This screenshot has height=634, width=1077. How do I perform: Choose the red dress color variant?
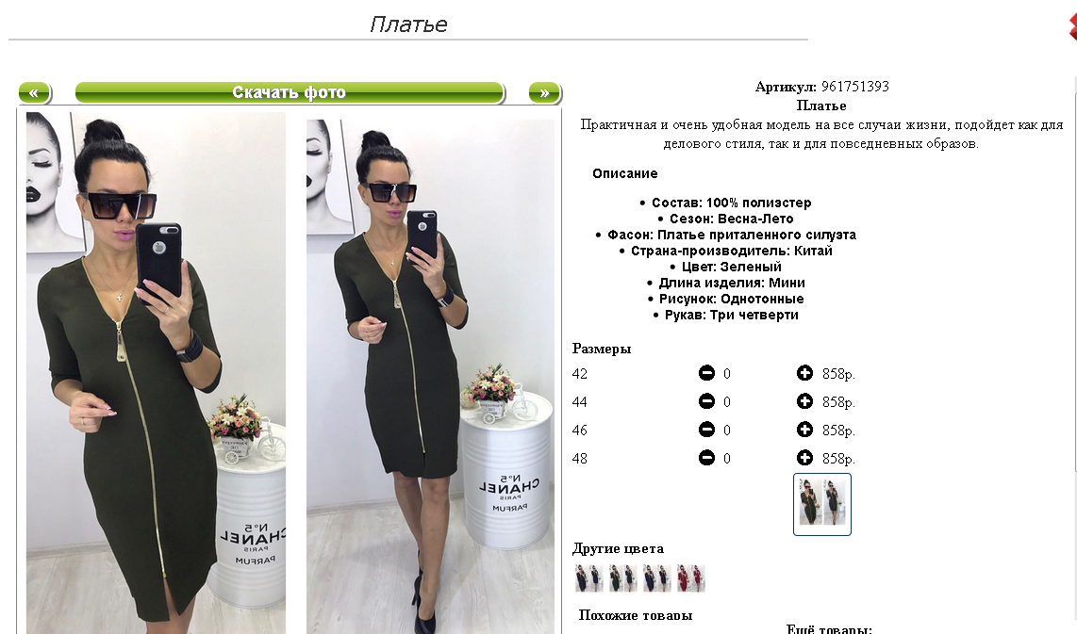tap(690, 577)
